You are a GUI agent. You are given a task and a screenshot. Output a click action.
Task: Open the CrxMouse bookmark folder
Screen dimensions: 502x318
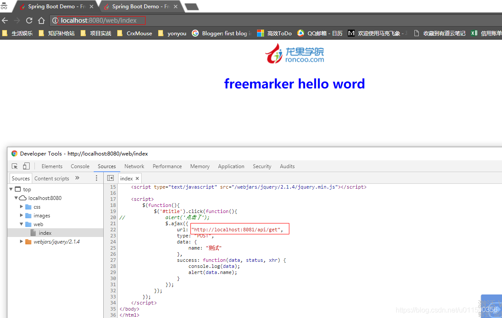click(135, 33)
